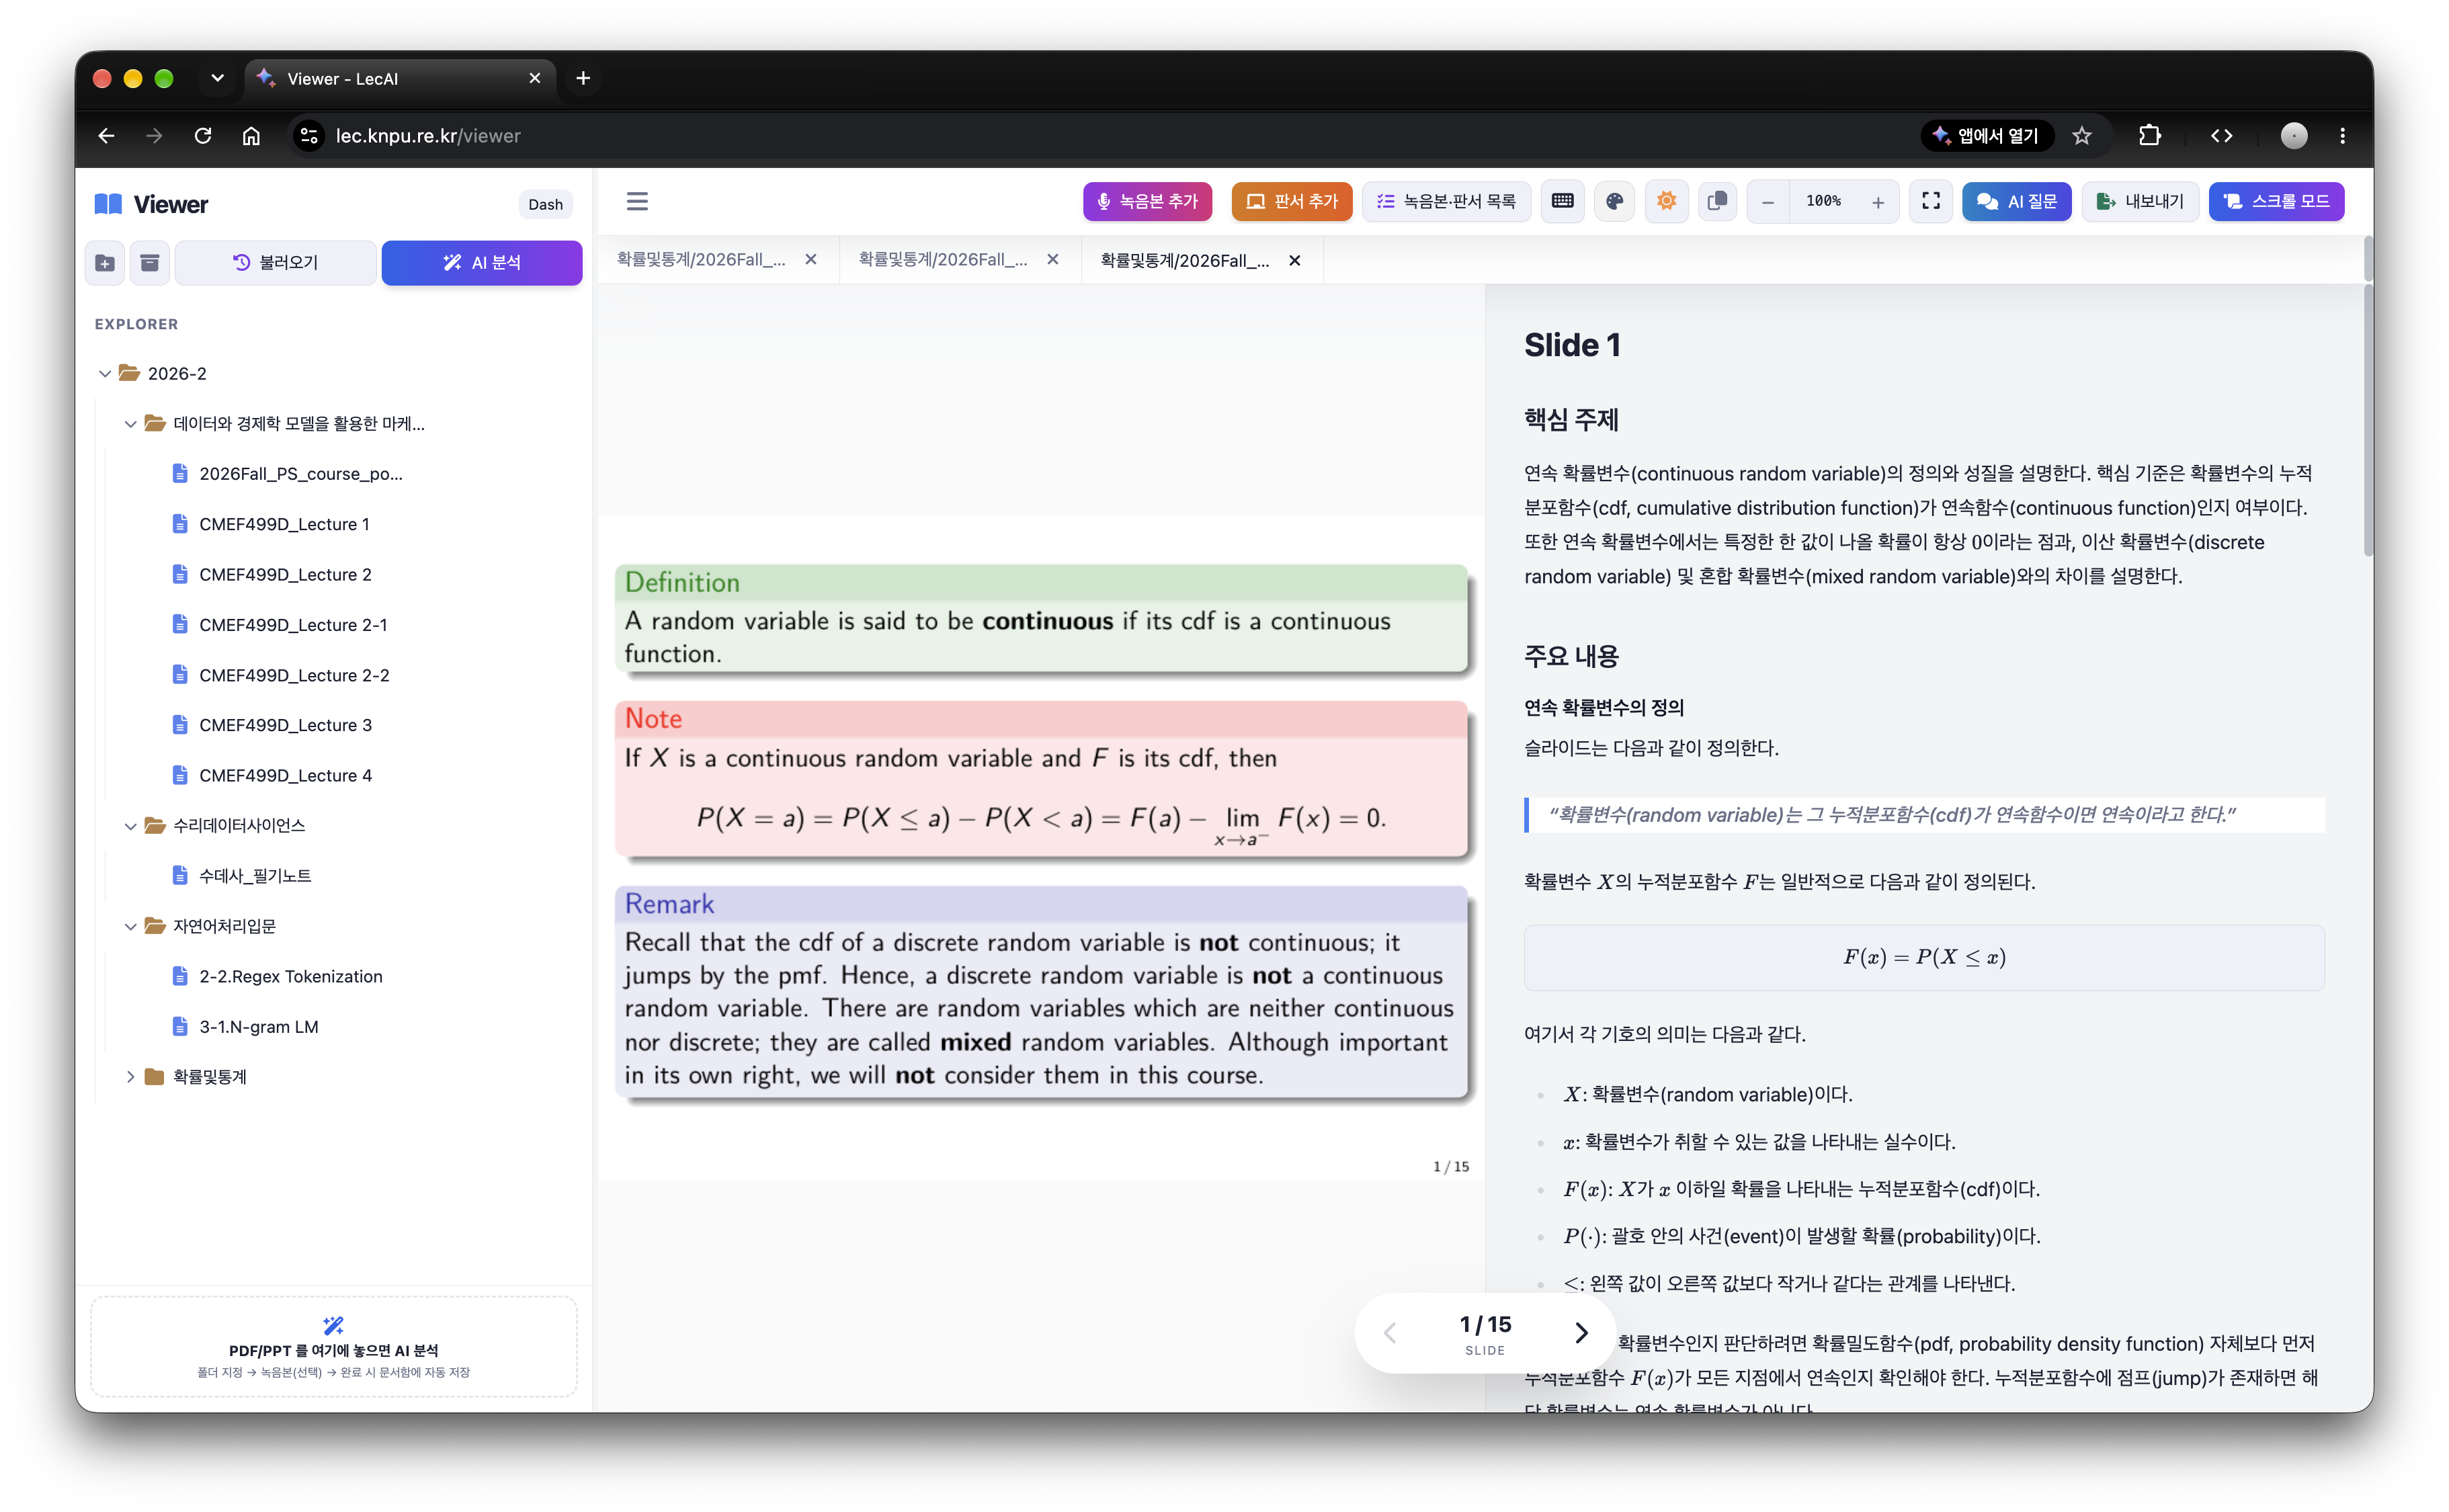Zoom out with the minus button

point(1768,202)
